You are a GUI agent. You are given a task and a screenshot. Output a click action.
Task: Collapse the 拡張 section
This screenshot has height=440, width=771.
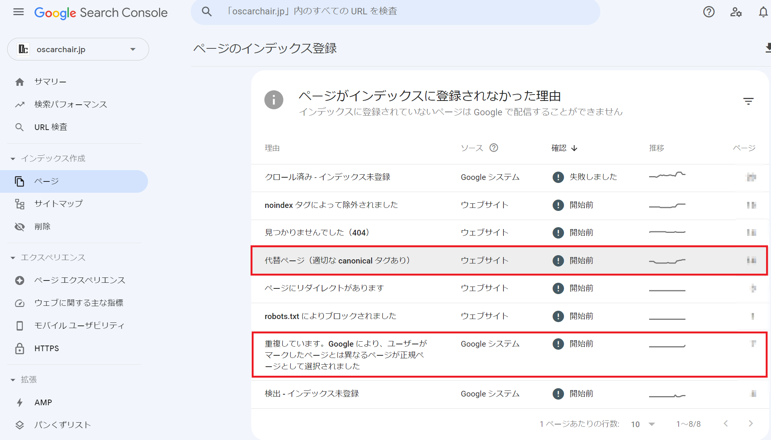pyautogui.click(x=13, y=380)
